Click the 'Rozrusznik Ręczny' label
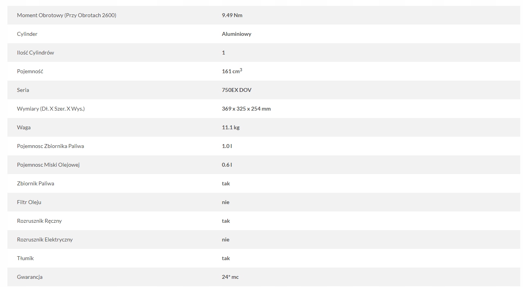The image size is (523, 287). [x=39, y=221]
